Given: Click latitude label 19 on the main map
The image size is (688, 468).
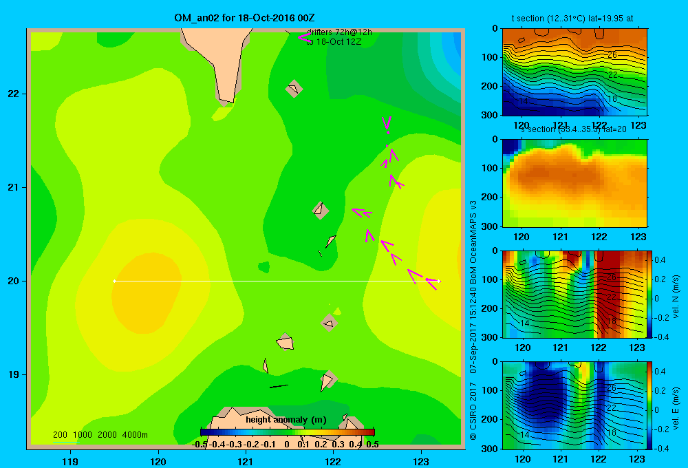Looking at the screenshot, I should point(14,374).
